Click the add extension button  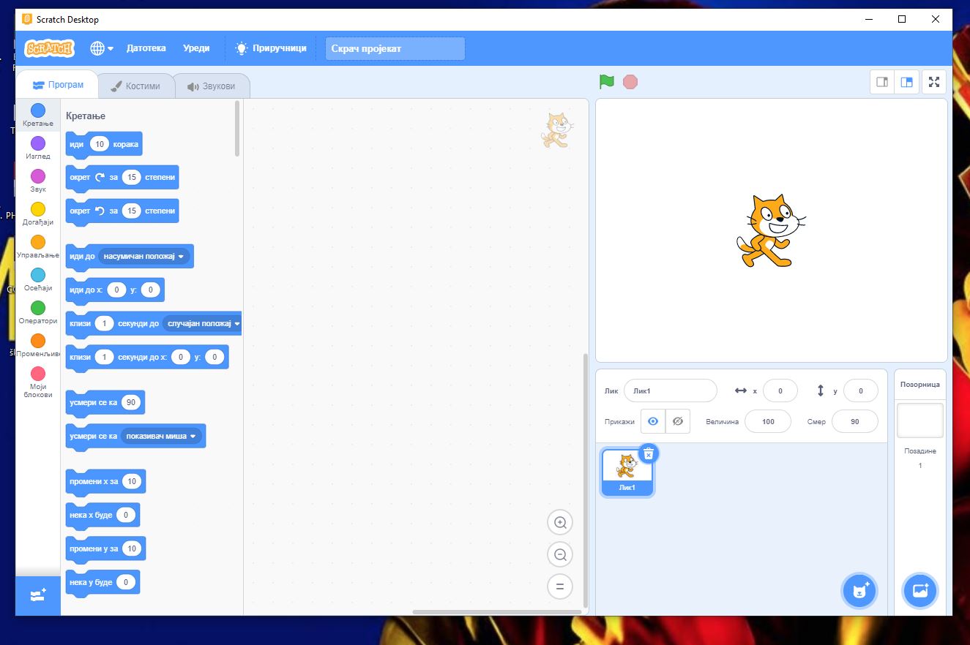(38, 595)
